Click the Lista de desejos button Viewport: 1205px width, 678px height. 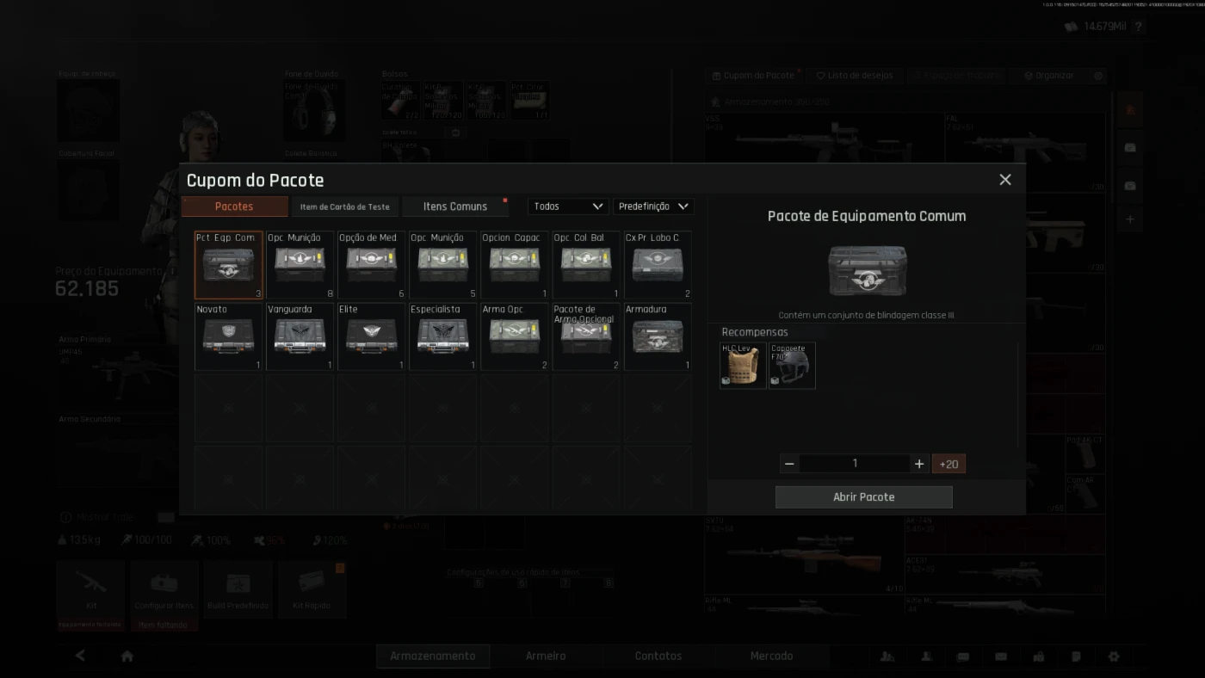coord(856,76)
